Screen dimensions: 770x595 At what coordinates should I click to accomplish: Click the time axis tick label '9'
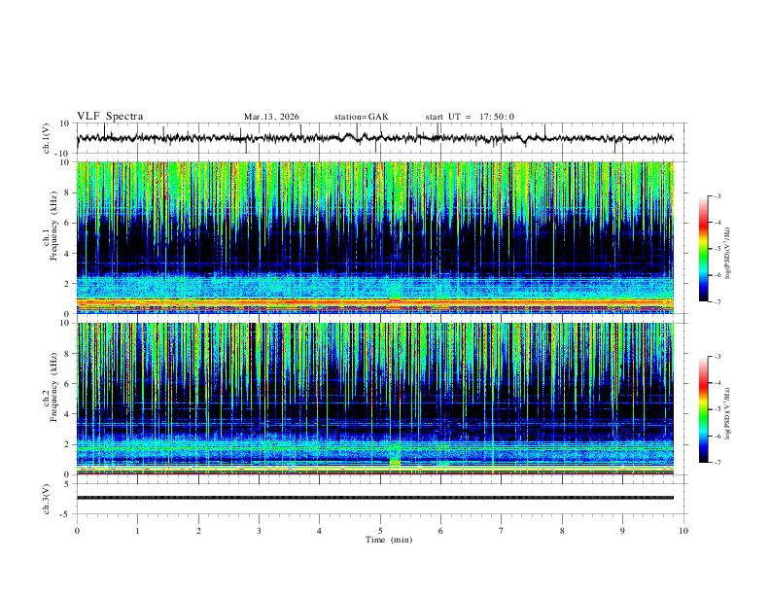[622, 531]
